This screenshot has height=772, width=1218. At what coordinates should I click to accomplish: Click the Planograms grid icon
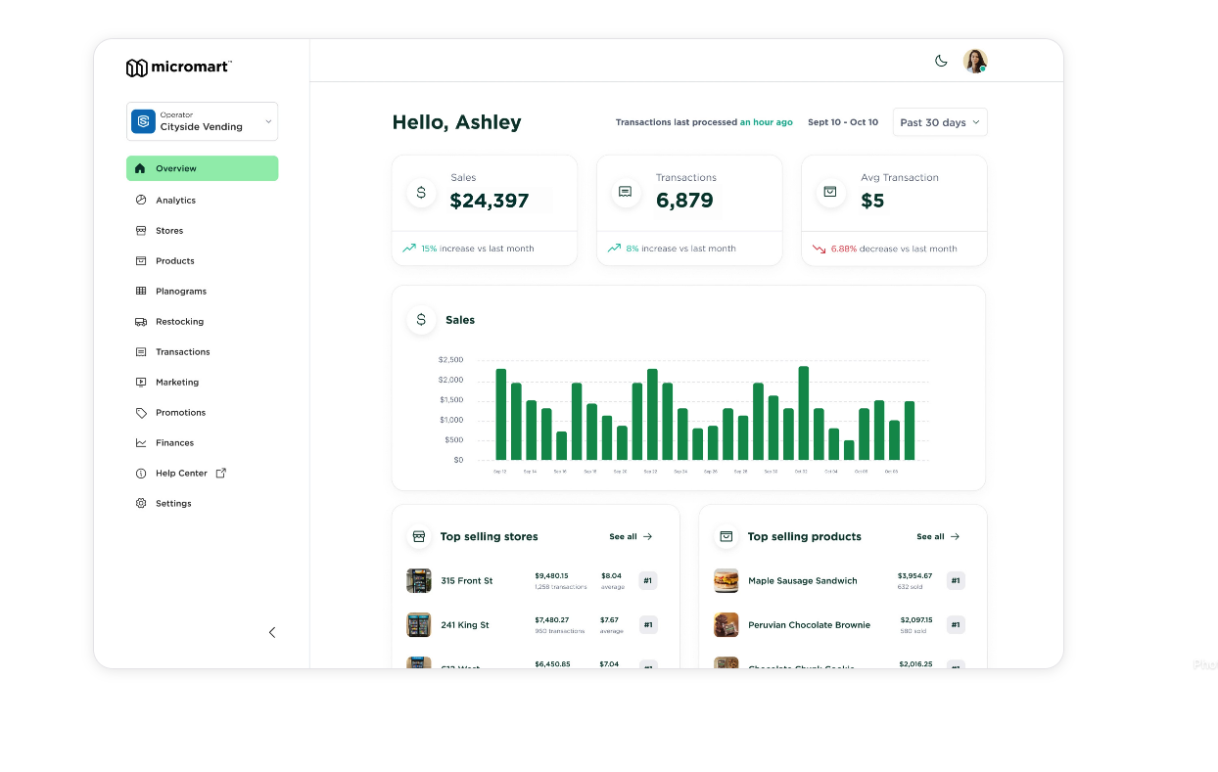(141, 292)
